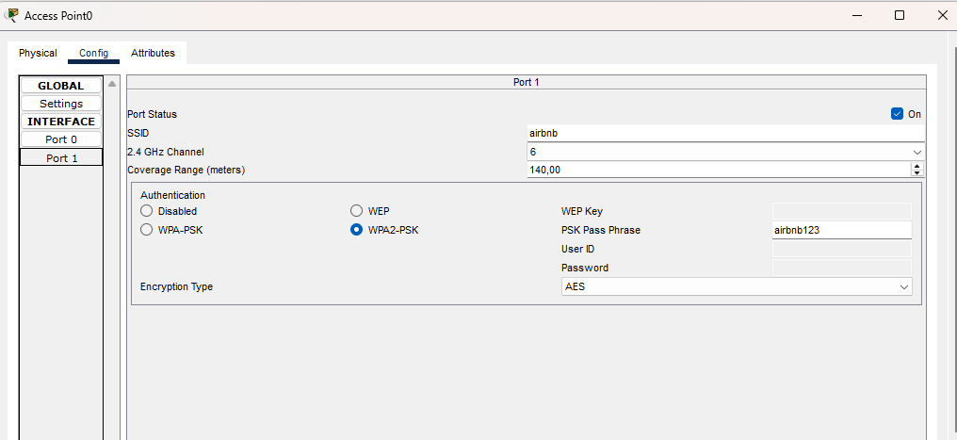Select WPA-PSK authentication option
This screenshot has width=957, height=440.
pyautogui.click(x=147, y=230)
